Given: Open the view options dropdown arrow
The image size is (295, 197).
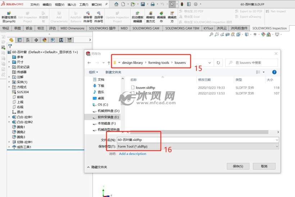Looking at the screenshot, I should (264, 72).
